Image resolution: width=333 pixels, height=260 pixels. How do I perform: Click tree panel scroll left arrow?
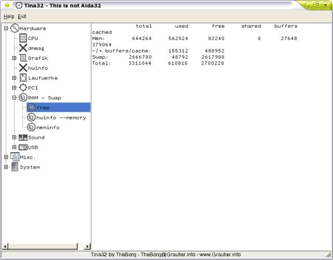pyautogui.click(x=5, y=246)
